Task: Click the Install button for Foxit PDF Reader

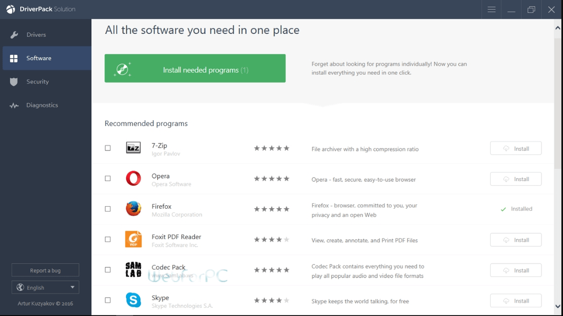Action: point(516,240)
